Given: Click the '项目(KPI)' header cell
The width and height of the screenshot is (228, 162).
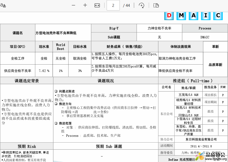Looking at the screenshot, I should (18, 47).
